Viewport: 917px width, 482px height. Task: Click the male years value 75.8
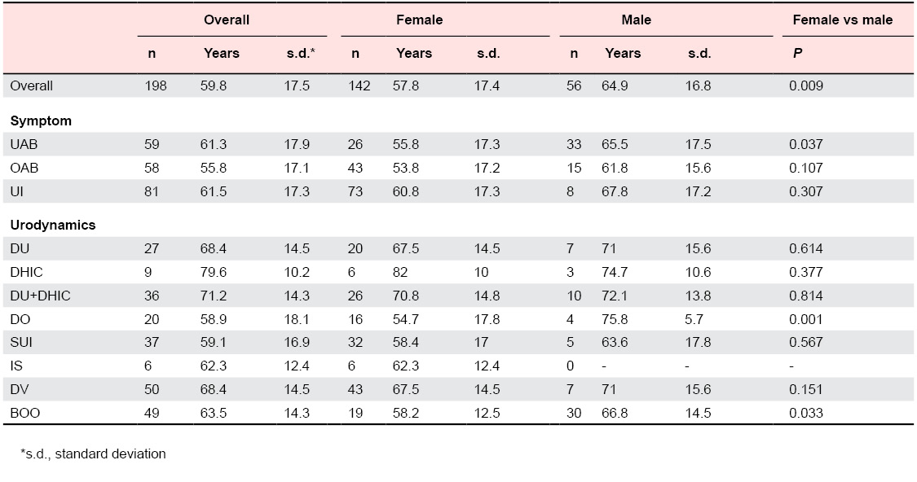617,319
